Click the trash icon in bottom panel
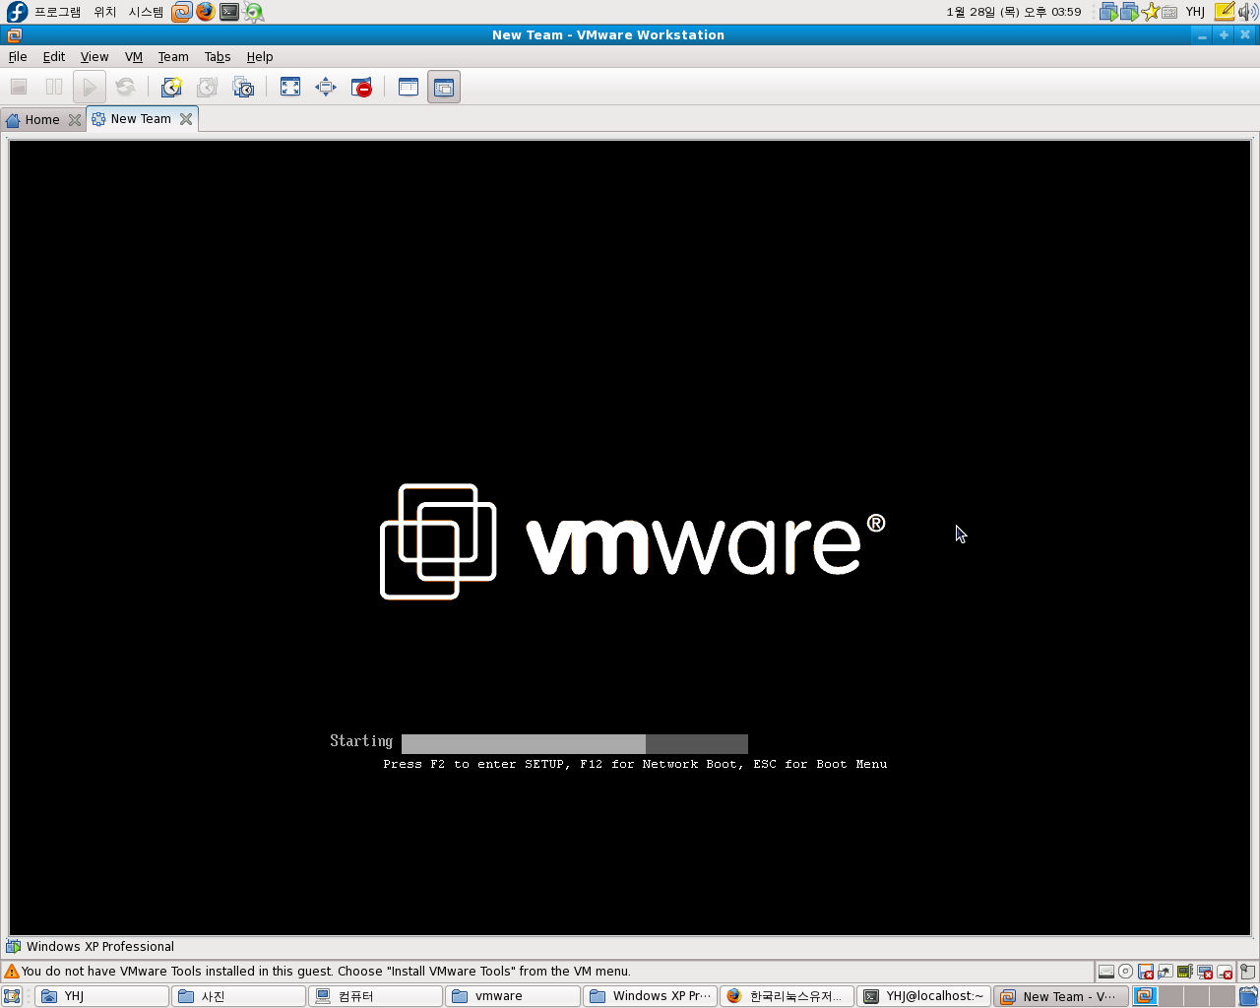Image resolution: width=1260 pixels, height=1008 pixels. [1248, 996]
